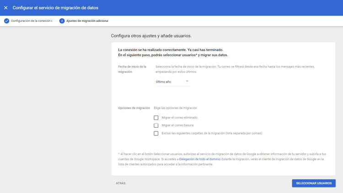Click 'Configura otros ajustes y añade usuarios' heading

pyautogui.click(x=151, y=36)
